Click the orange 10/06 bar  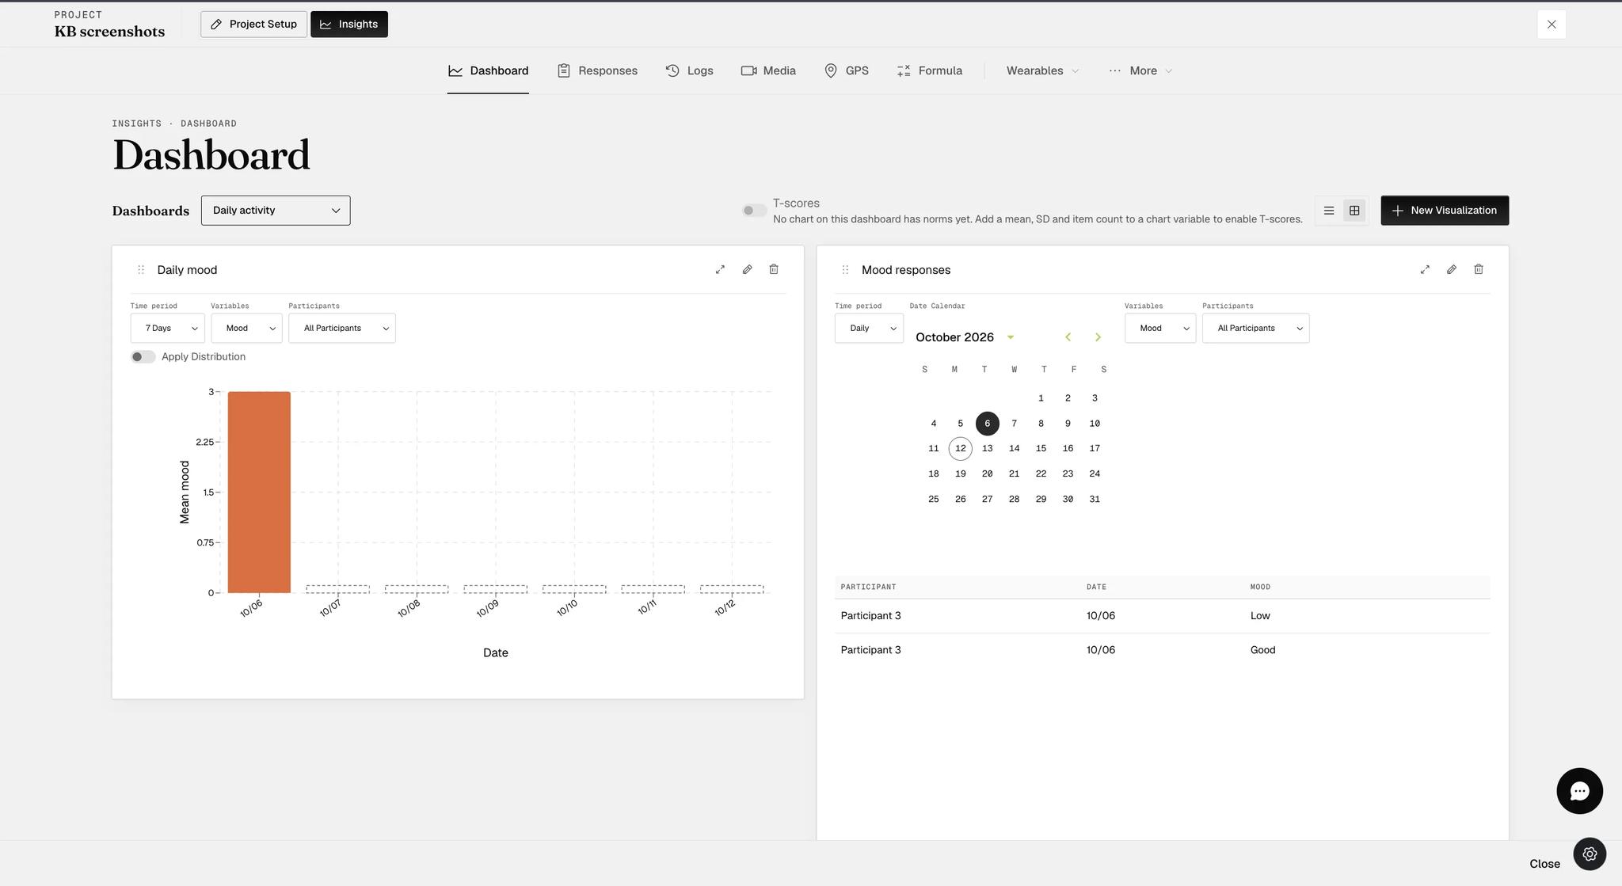[259, 492]
